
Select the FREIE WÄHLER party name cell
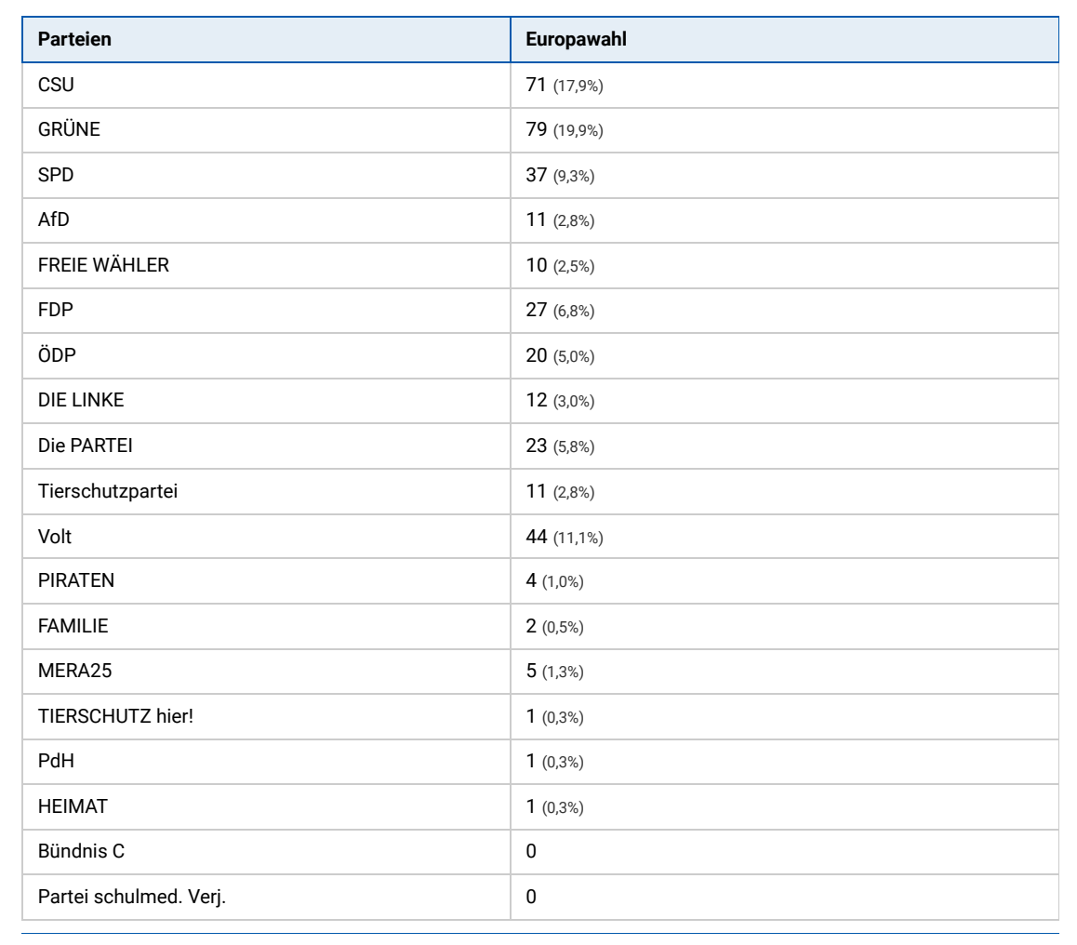(x=267, y=265)
